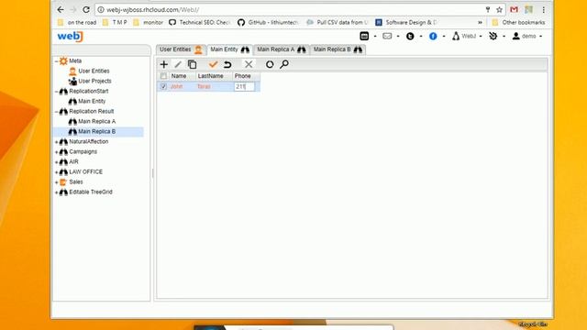The width and height of the screenshot is (587, 330).
Task: Open User Projects in tree
Action: [94, 81]
